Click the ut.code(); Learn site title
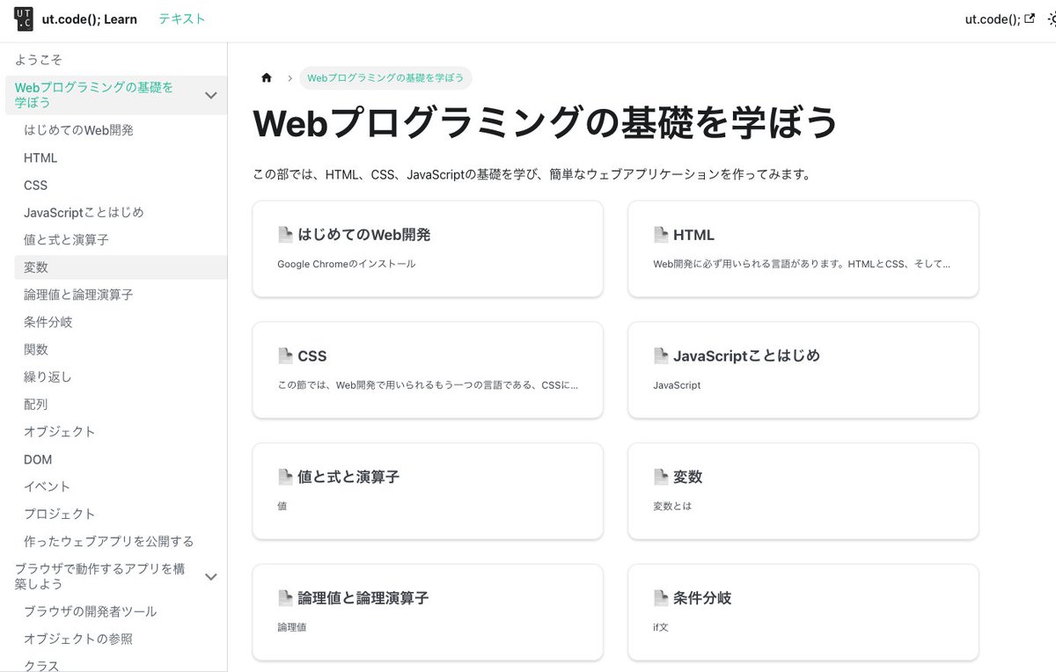This screenshot has width=1056, height=672. [x=90, y=18]
